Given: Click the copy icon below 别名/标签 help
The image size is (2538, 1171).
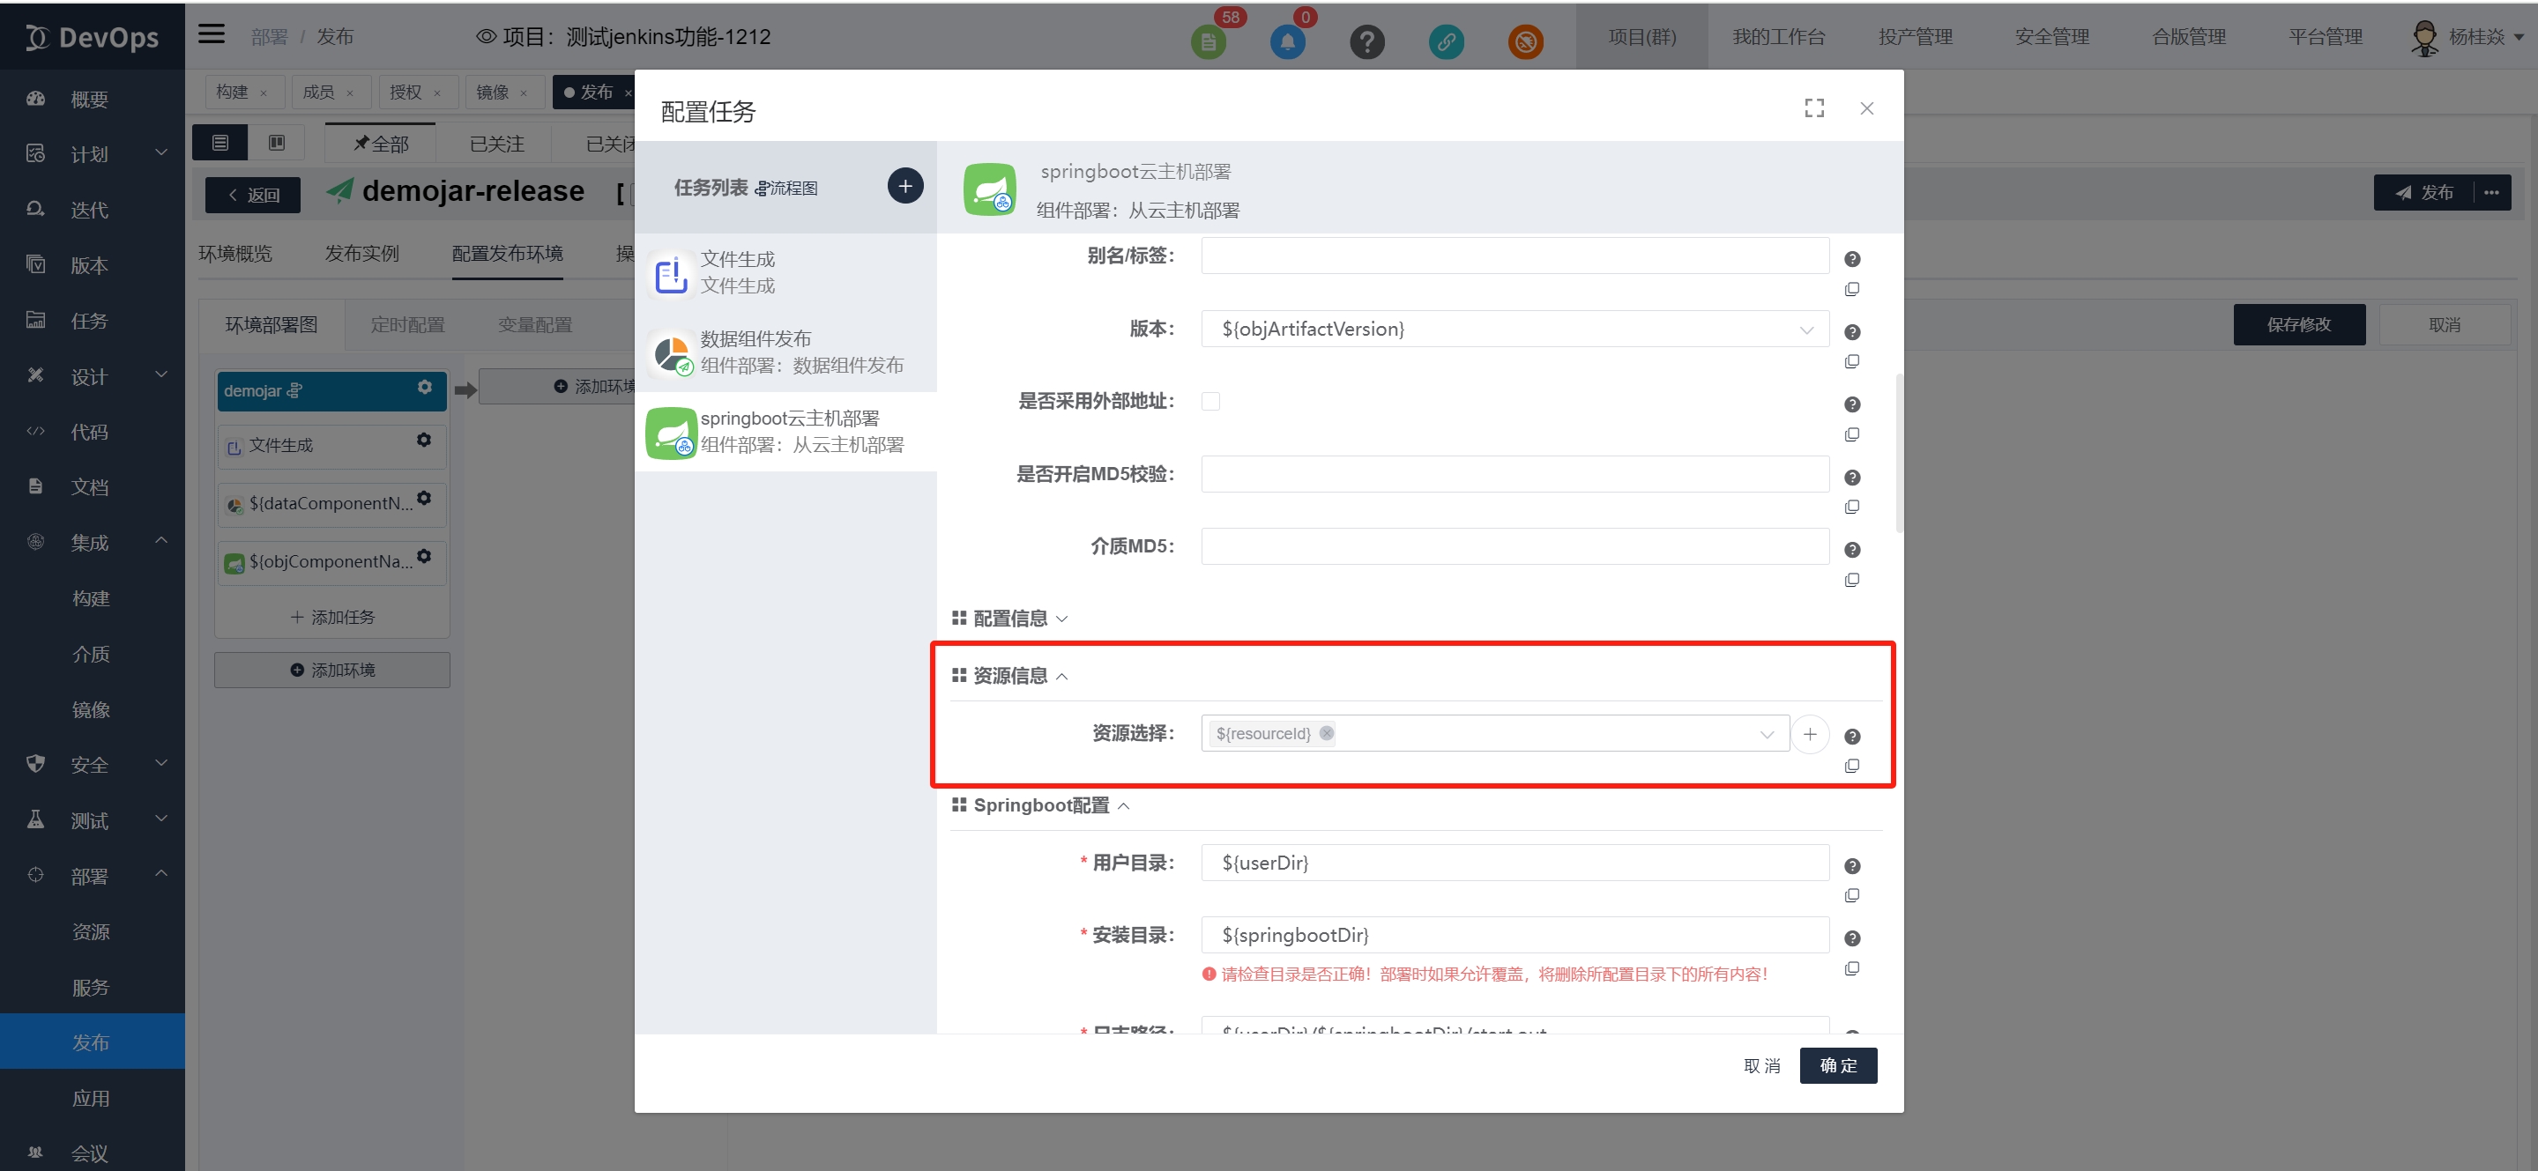Looking at the screenshot, I should (1851, 290).
